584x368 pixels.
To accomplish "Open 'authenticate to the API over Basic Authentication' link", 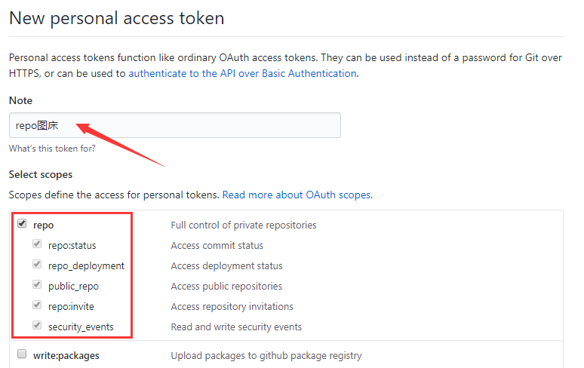I will tap(242, 74).
